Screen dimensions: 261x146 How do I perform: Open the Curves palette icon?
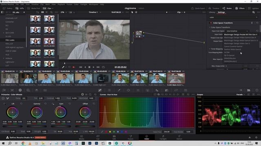100,90
